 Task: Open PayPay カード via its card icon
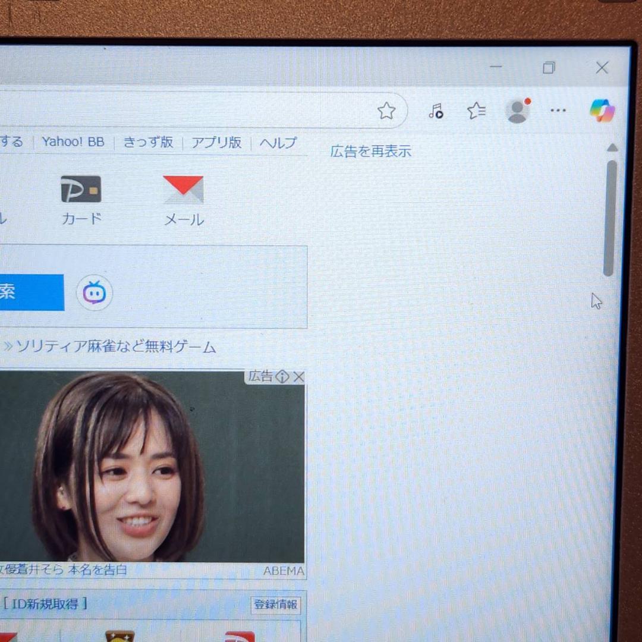81,188
